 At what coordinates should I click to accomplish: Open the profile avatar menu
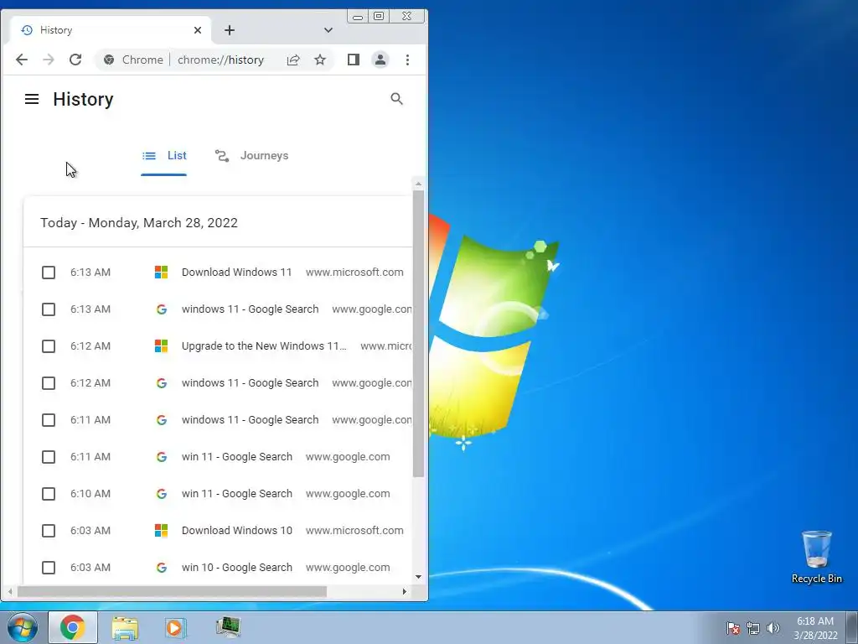pyautogui.click(x=380, y=60)
